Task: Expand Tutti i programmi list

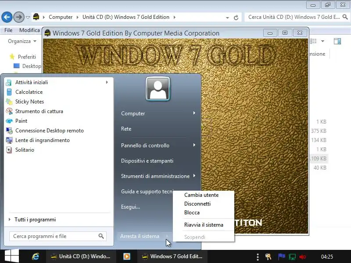Action: click(x=35, y=220)
